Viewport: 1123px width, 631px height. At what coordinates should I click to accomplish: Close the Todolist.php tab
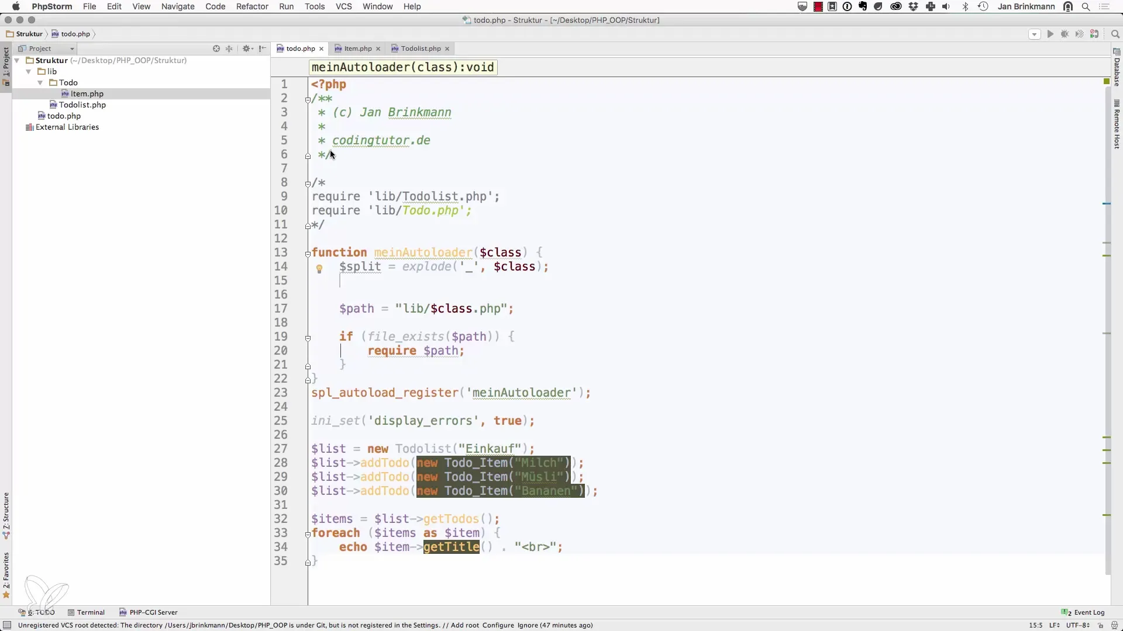pos(447,48)
